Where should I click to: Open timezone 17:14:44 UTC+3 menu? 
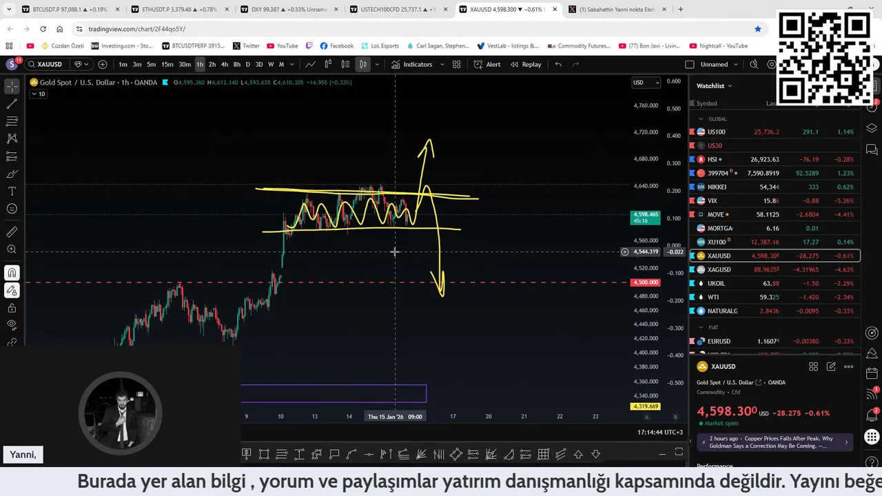[660, 432]
